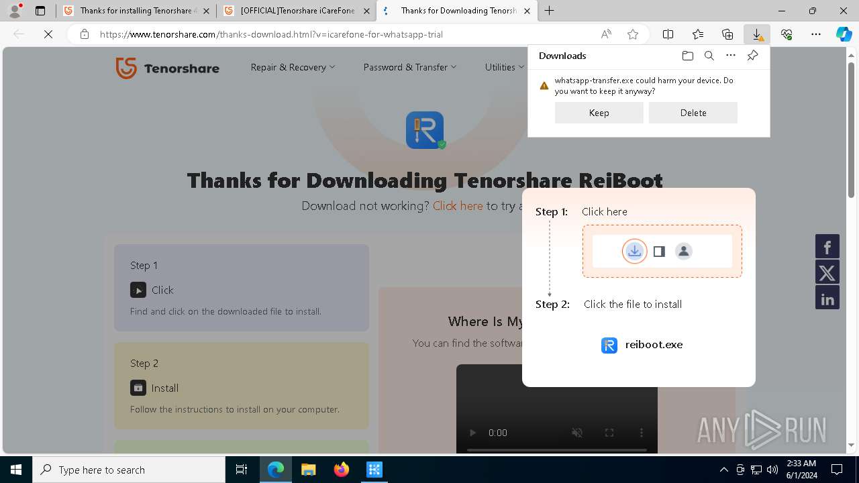Open more options in Downloads panel
Viewport: 859px width, 483px height.
coord(731,56)
